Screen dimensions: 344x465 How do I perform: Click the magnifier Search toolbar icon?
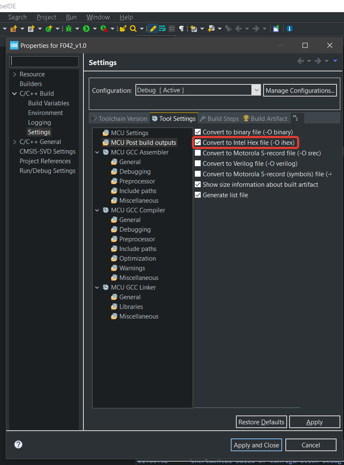point(133,28)
